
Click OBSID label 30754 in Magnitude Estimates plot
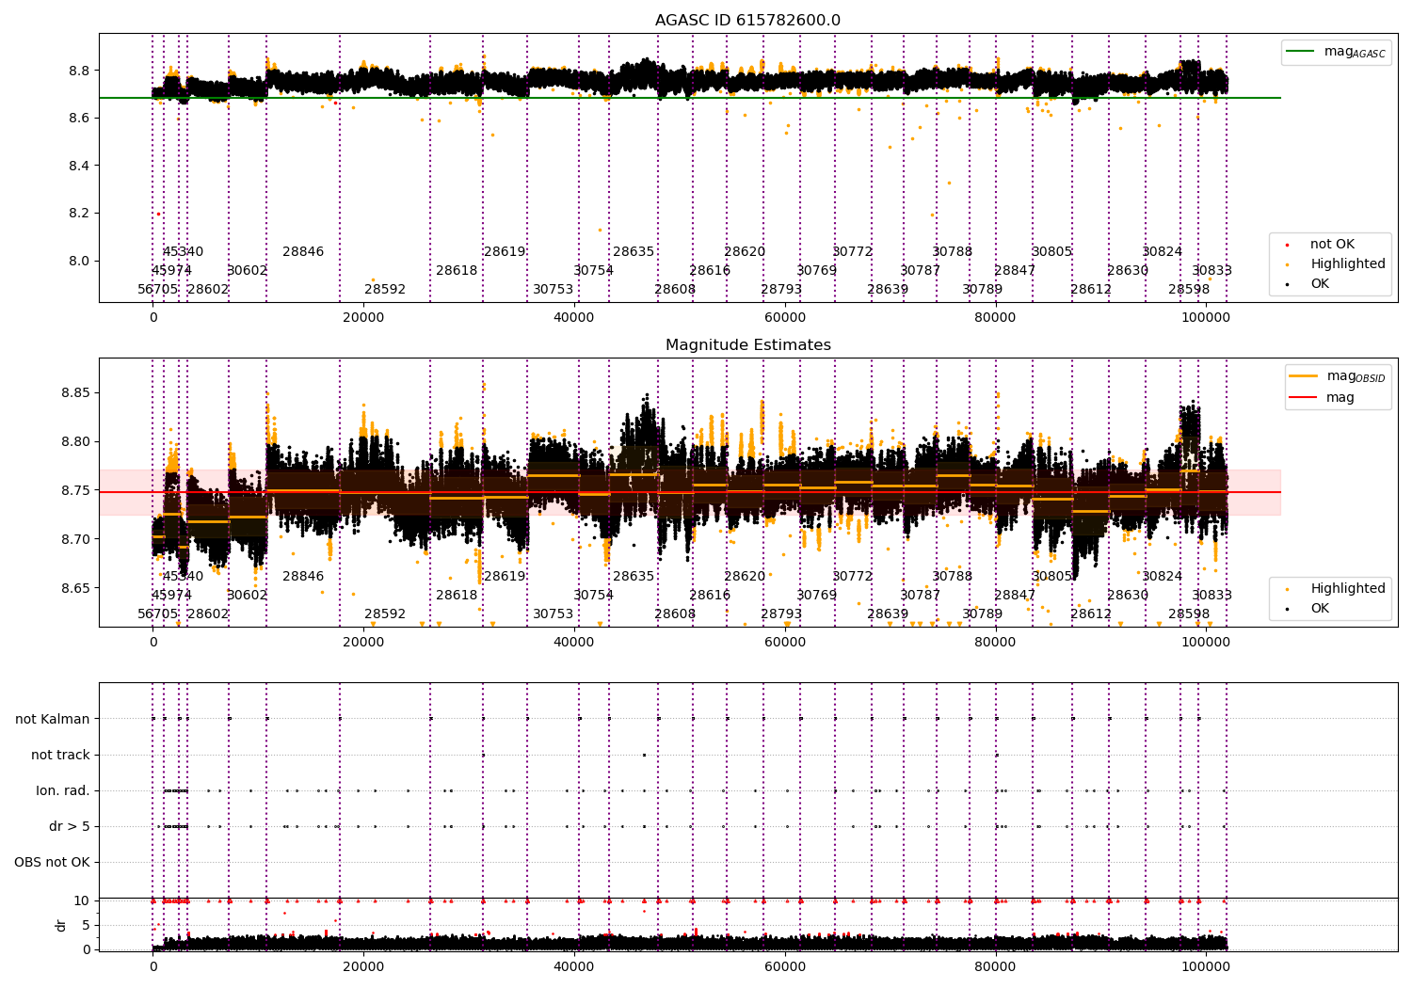pyautogui.click(x=594, y=596)
